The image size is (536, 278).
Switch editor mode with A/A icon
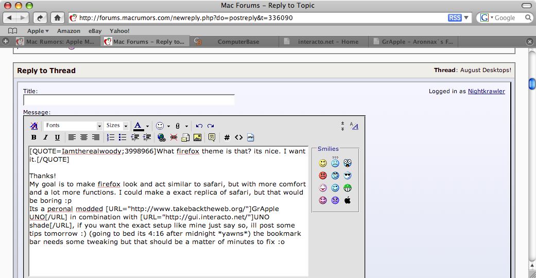click(x=354, y=126)
